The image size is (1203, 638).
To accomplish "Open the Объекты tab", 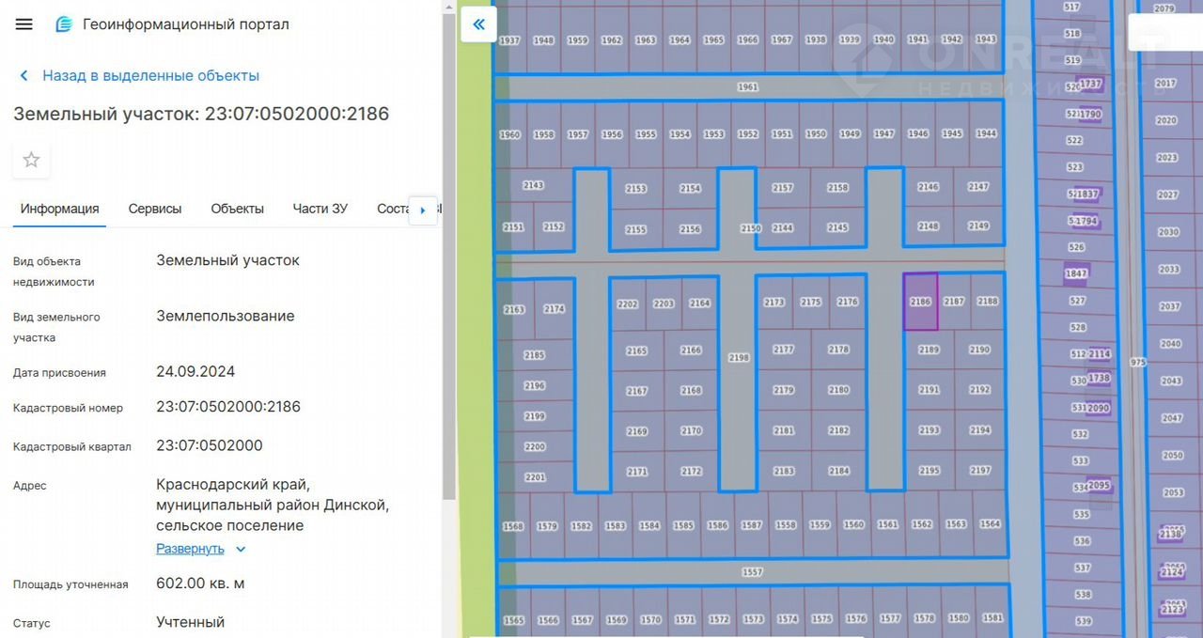I will point(237,209).
